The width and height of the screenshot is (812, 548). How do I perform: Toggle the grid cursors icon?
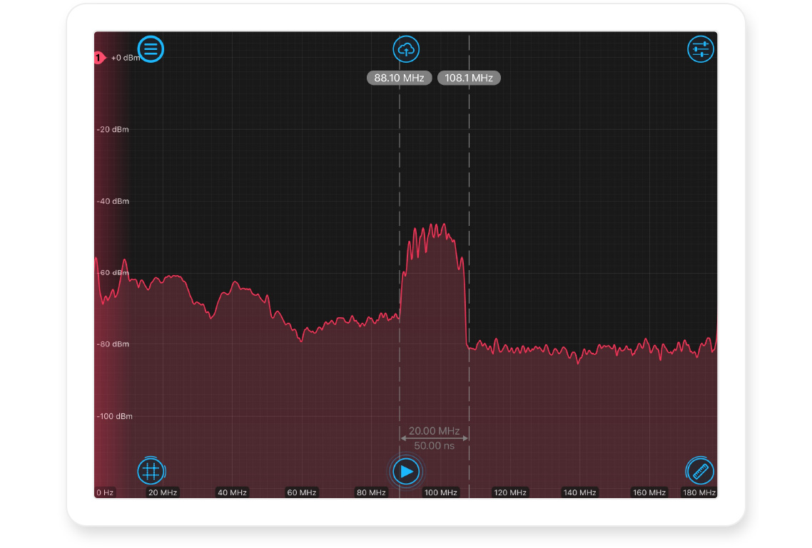151,471
